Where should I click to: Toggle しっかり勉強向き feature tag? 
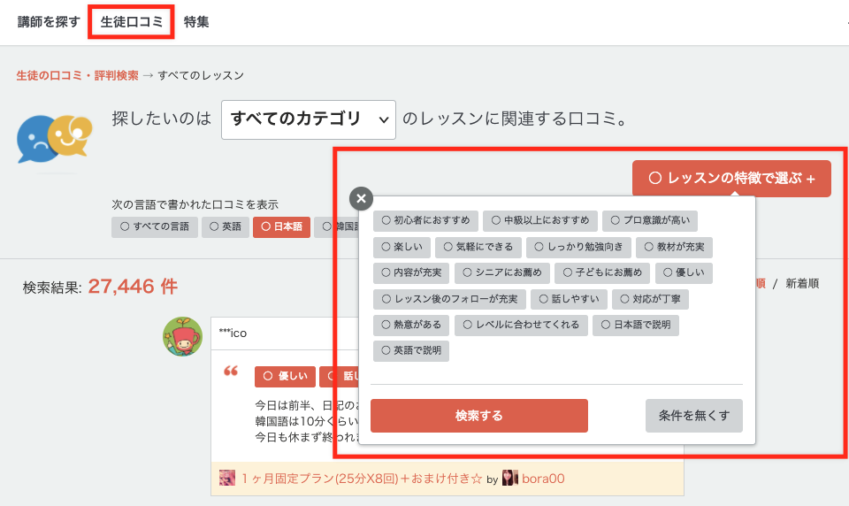tap(578, 248)
